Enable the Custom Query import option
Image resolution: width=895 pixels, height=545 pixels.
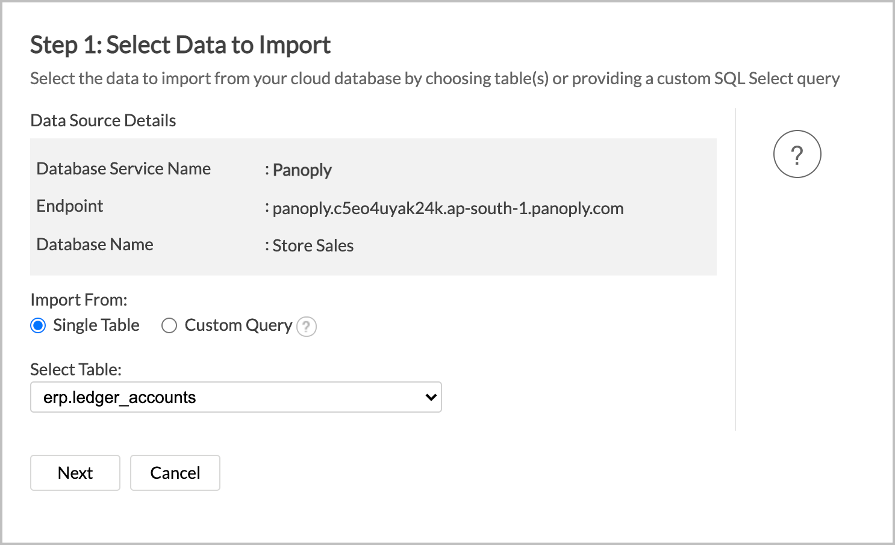tap(169, 325)
